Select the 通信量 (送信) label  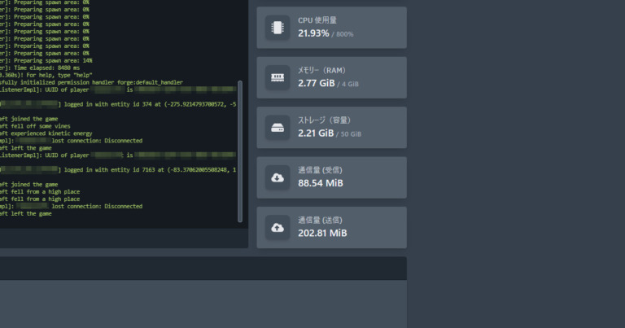pos(320,220)
